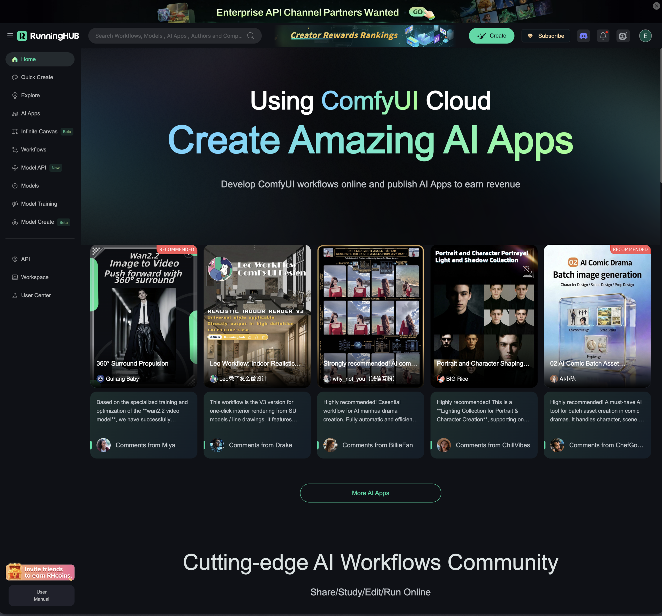Click BIG Rice author name
662x616 pixels.
[457, 379]
